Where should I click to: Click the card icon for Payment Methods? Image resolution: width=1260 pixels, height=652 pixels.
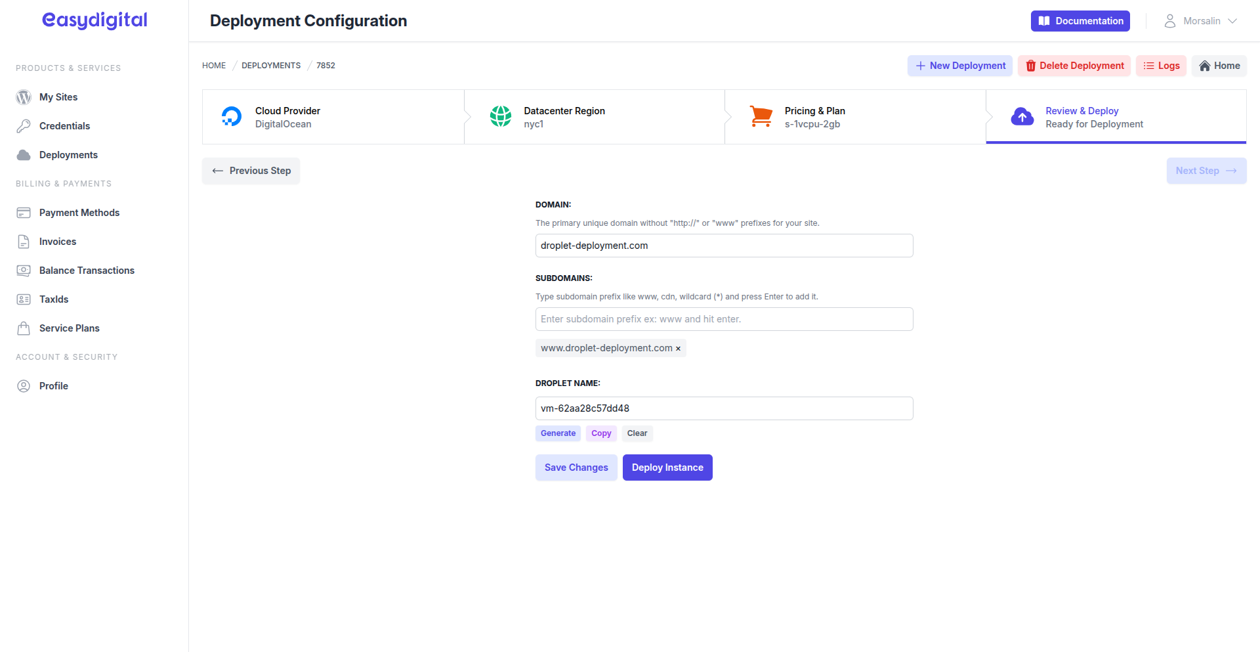(24, 213)
